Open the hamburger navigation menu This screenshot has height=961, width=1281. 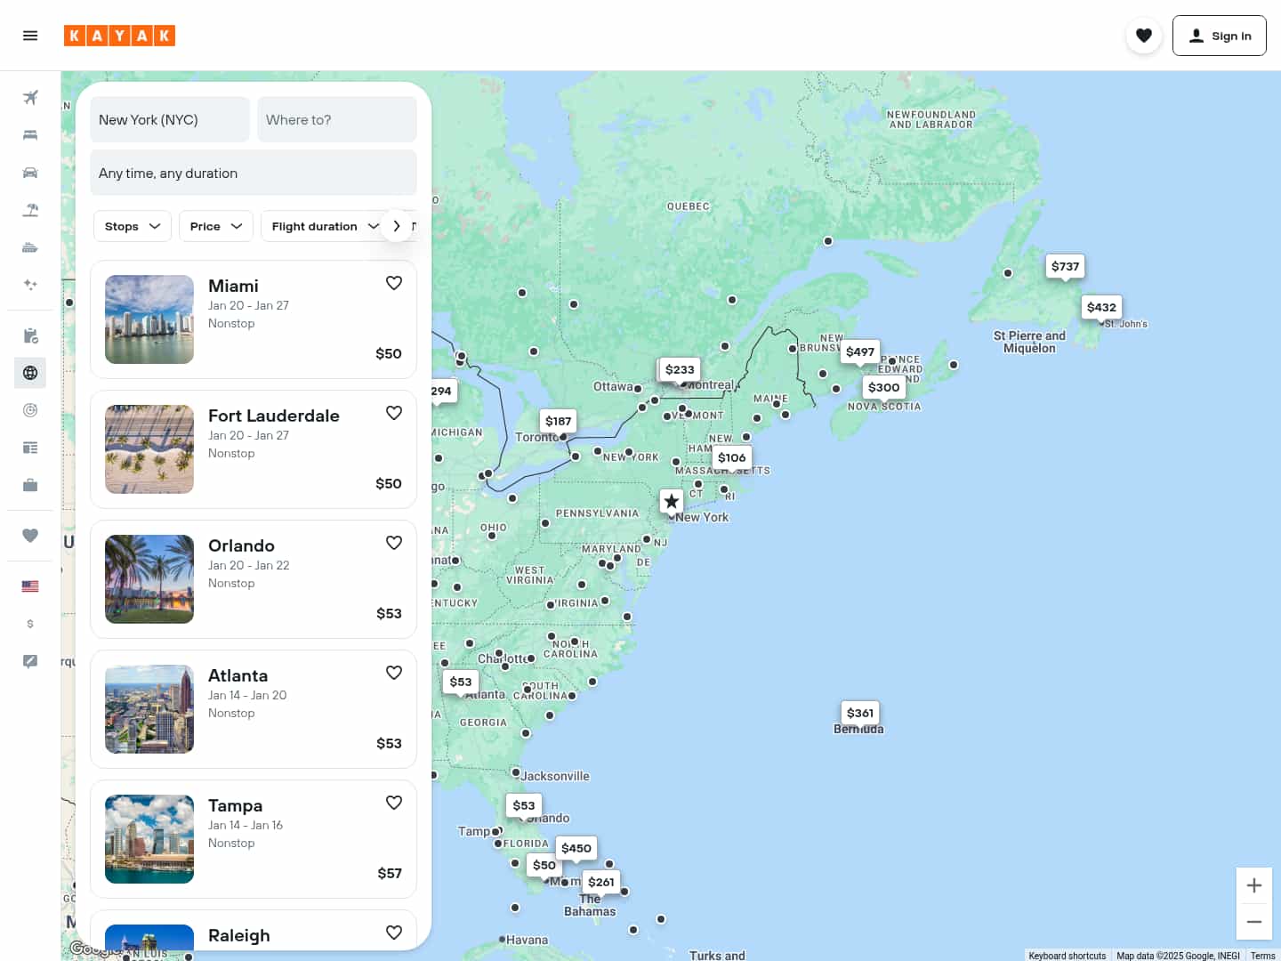(x=30, y=36)
